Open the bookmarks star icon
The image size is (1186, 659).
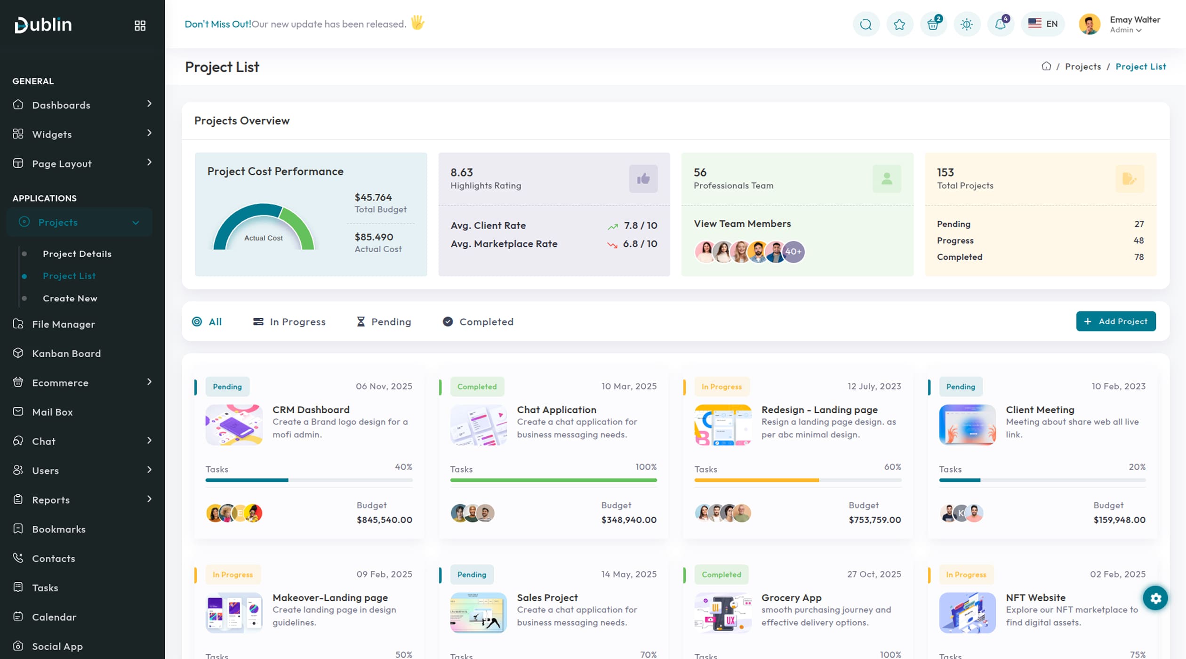(x=899, y=24)
